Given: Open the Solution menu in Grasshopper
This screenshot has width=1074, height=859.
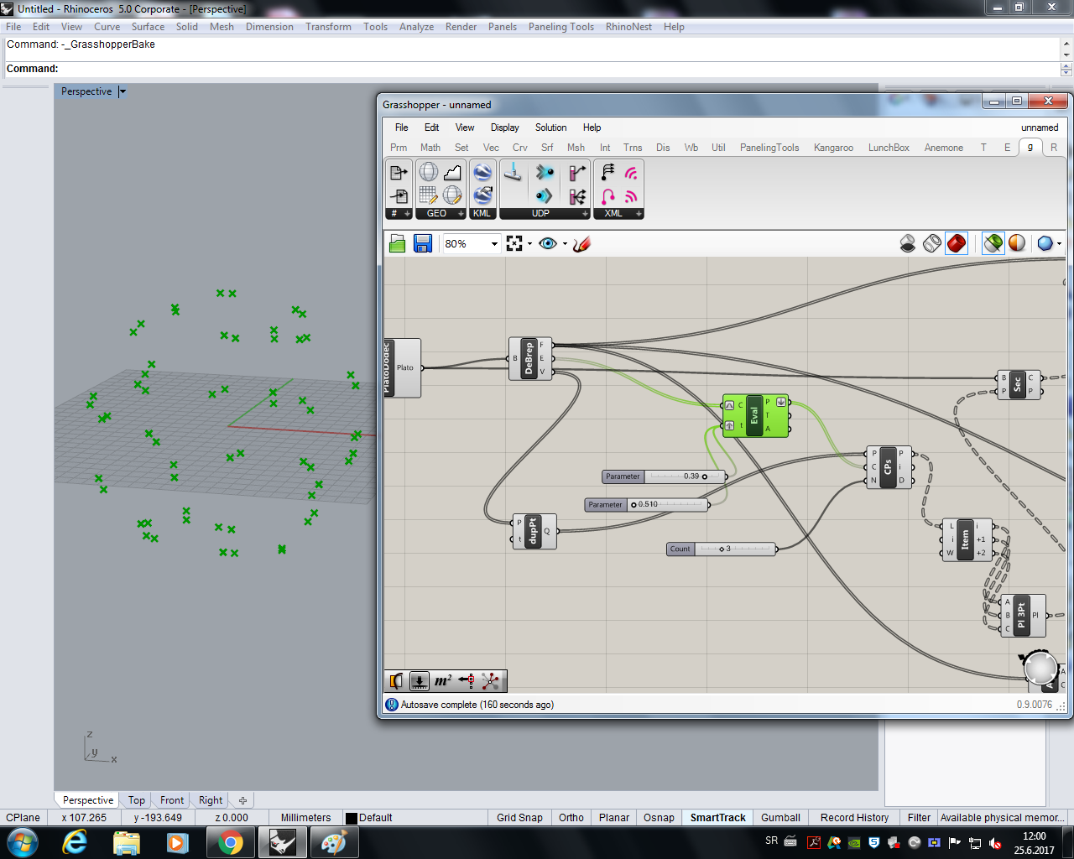Looking at the screenshot, I should (550, 128).
